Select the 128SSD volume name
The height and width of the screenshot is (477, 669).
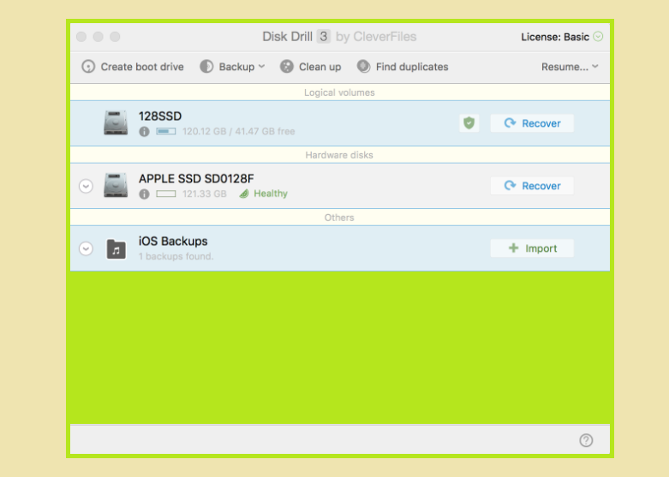point(160,116)
